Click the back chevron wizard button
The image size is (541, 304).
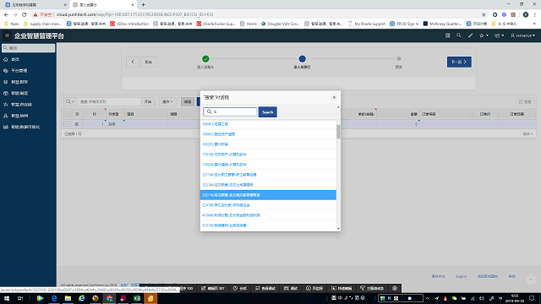(x=133, y=62)
